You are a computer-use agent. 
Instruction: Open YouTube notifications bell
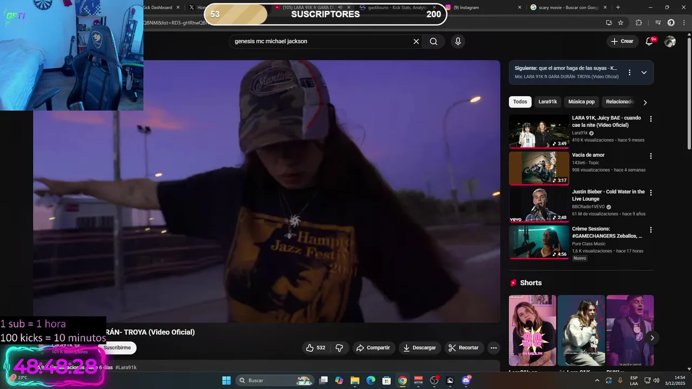coord(649,42)
